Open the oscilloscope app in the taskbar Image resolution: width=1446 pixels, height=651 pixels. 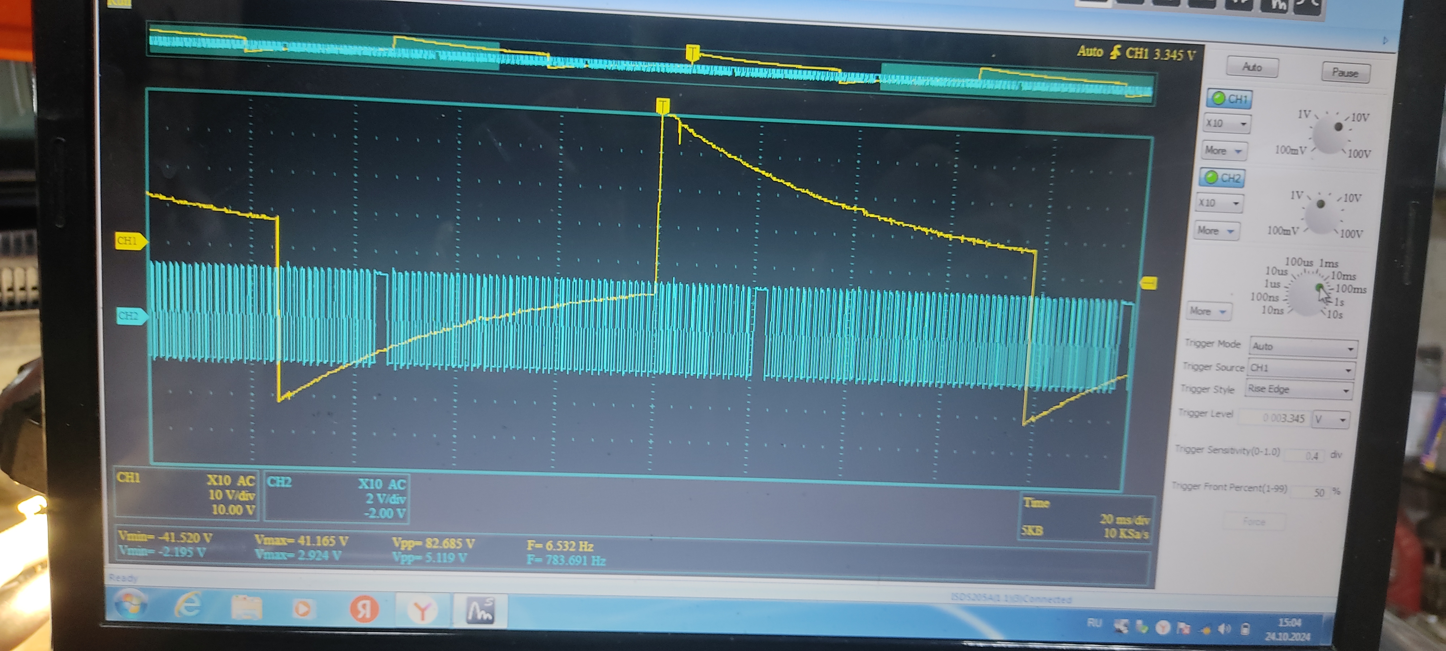tap(480, 610)
